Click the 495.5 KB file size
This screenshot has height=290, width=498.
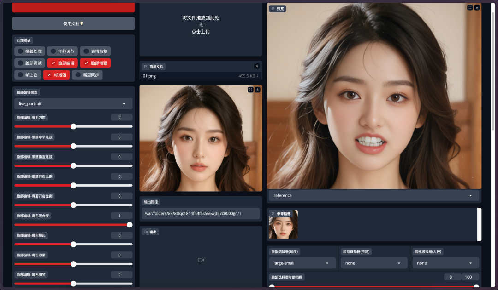(x=247, y=76)
